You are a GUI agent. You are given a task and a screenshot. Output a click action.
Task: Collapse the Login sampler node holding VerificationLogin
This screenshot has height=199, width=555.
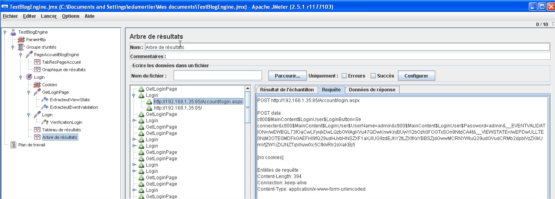[x=29, y=115]
